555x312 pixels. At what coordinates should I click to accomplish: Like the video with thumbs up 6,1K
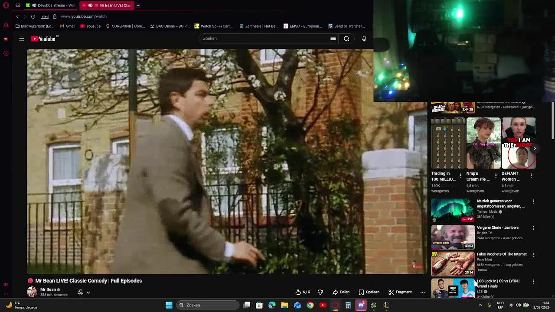[x=303, y=292]
